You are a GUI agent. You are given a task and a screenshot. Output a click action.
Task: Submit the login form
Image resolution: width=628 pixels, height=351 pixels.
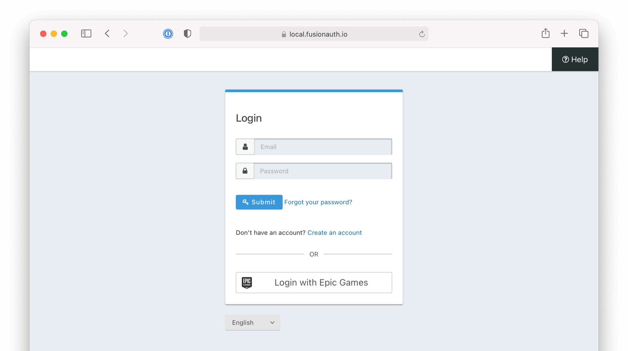[x=259, y=202]
